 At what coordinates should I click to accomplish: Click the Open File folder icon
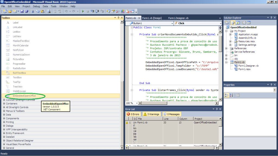[x=10, y=11]
